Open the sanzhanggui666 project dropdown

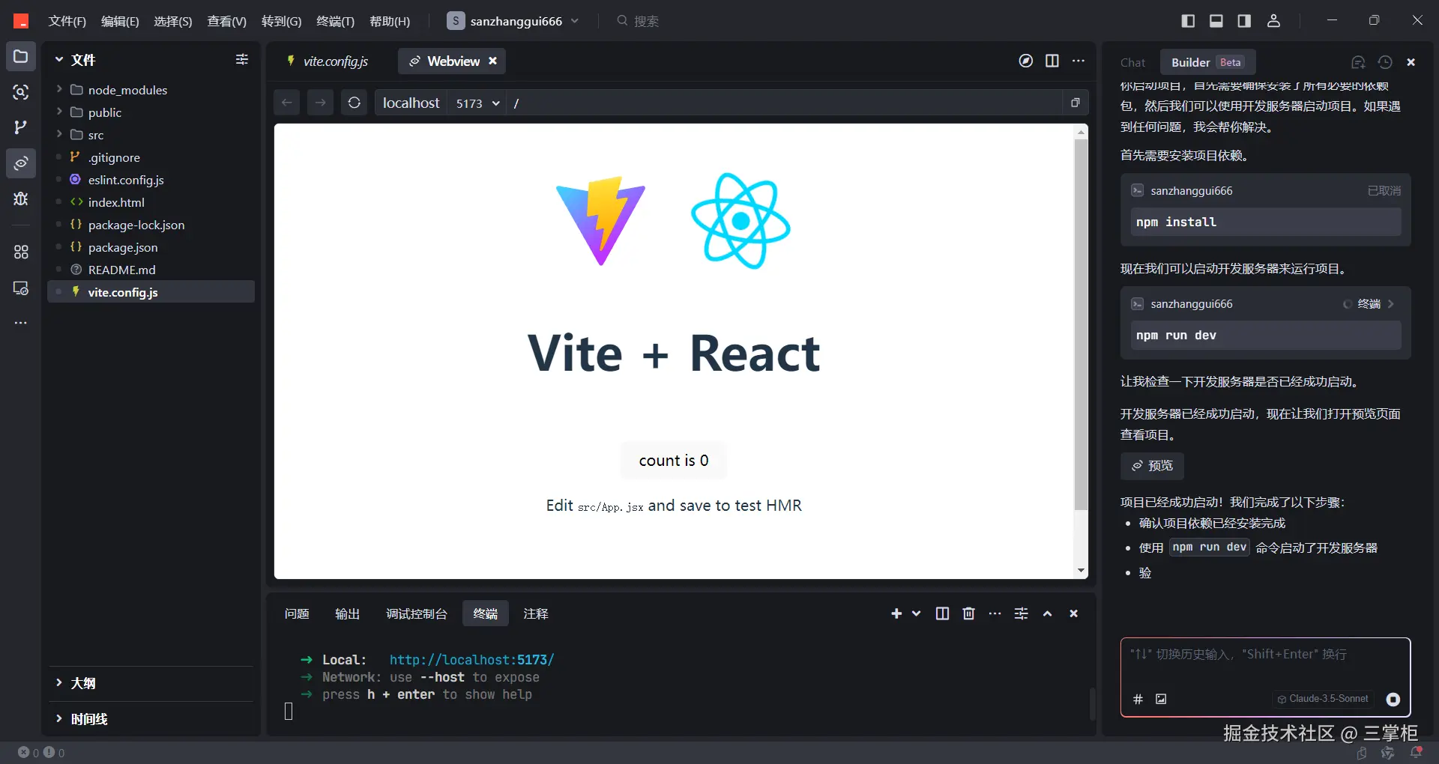point(513,21)
